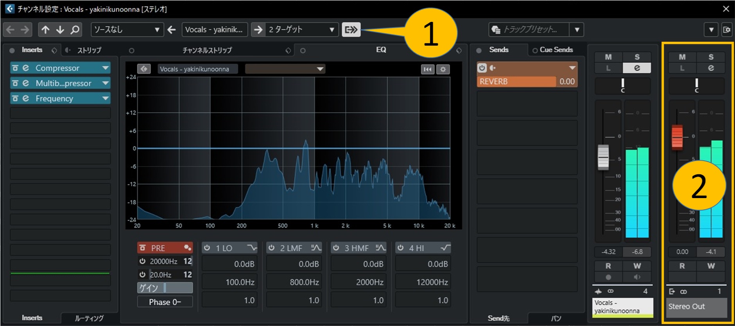The height and width of the screenshot is (326, 735).
Task: Click the red Stereo Out volume fader
Action: pyautogui.click(x=677, y=137)
